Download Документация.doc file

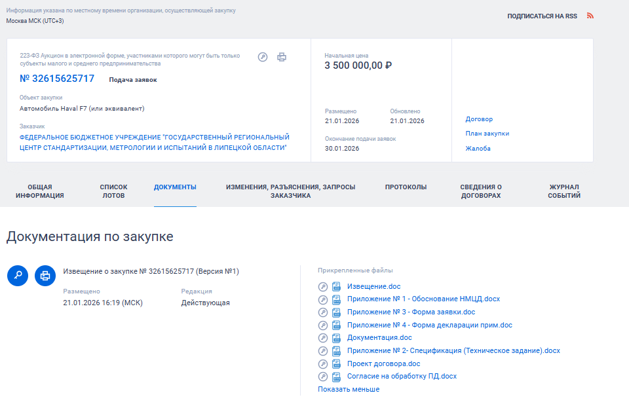coord(379,338)
